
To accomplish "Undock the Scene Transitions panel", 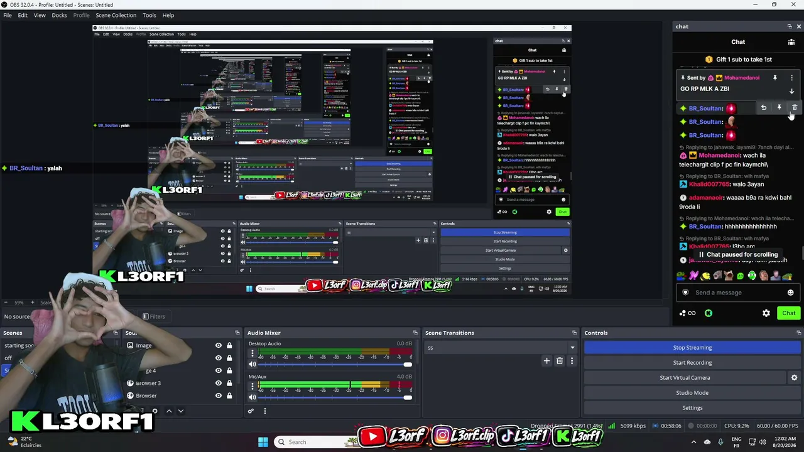I will click(x=574, y=333).
